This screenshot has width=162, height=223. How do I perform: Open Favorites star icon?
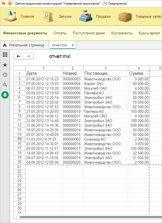5,65
